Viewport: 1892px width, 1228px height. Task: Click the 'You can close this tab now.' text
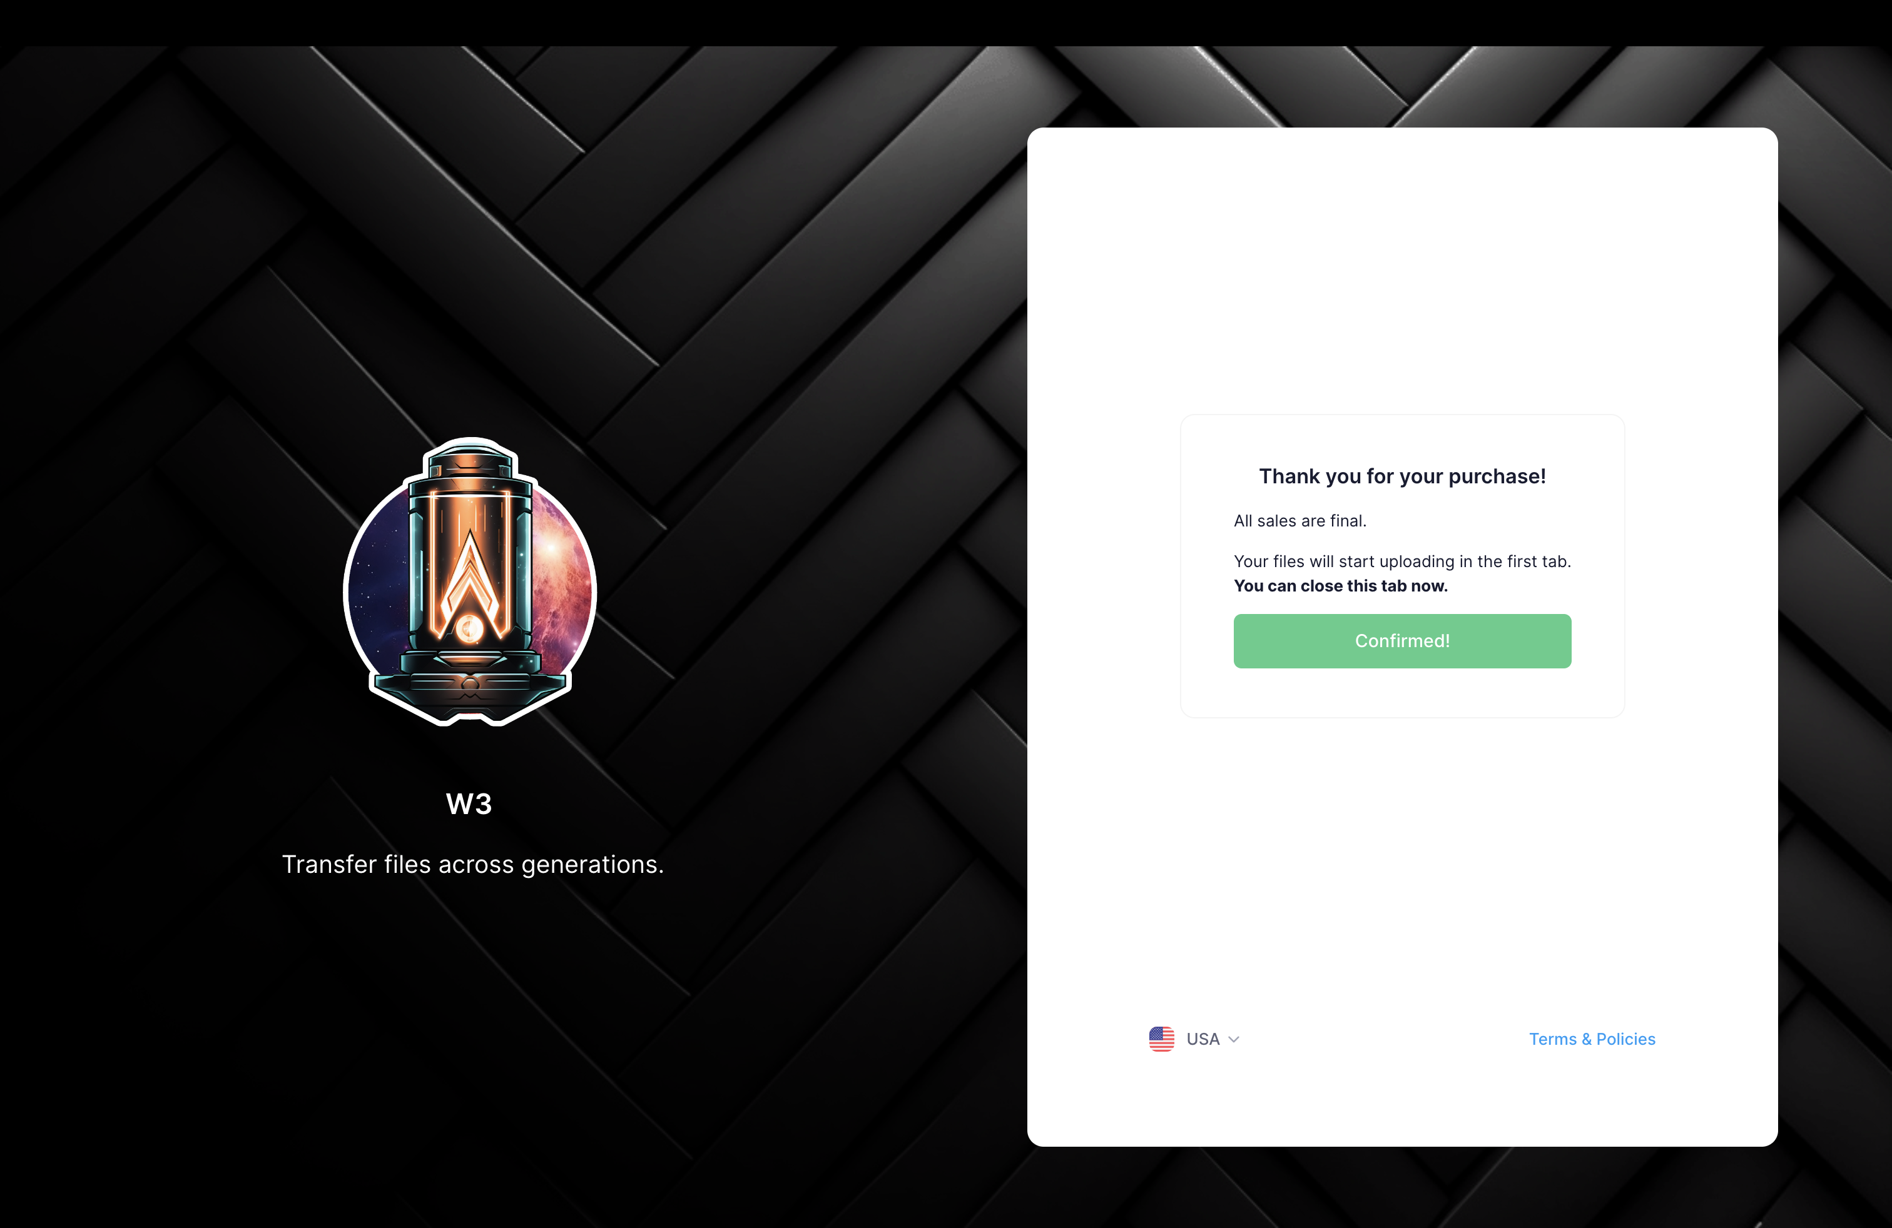tap(1341, 586)
